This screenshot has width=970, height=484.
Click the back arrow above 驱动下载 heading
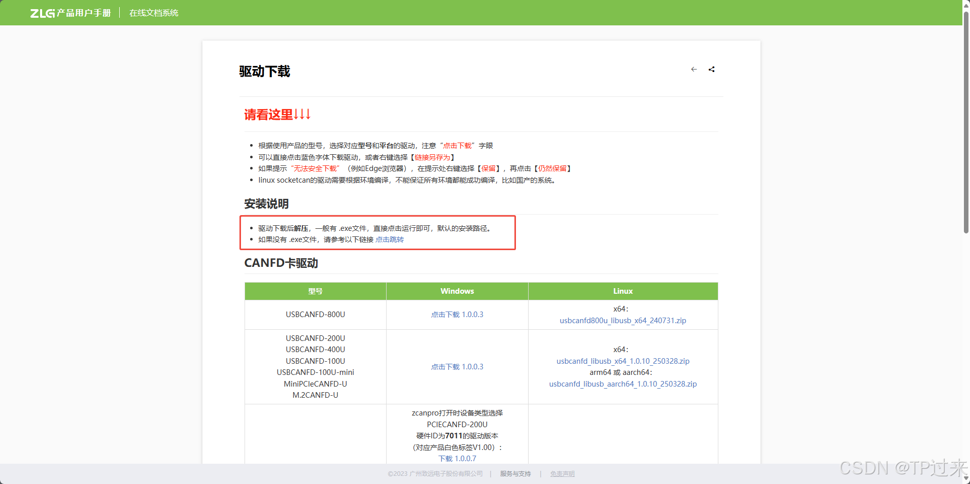[694, 69]
